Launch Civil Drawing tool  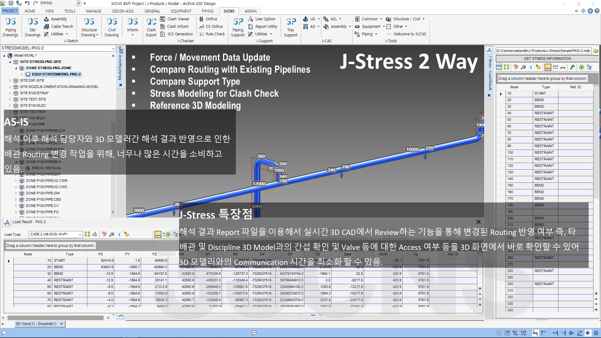[x=111, y=27]
